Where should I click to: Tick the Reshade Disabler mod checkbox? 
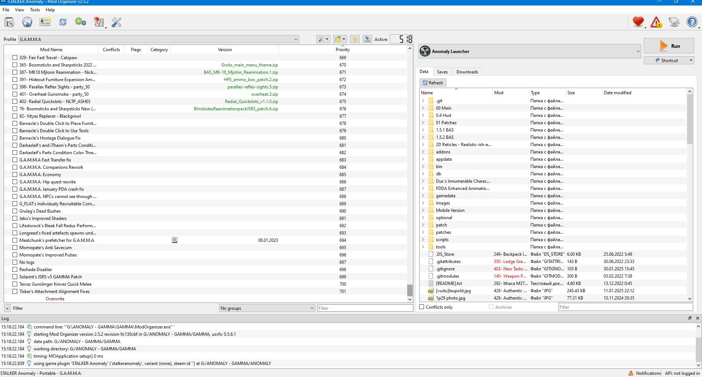tap(15, 270)
